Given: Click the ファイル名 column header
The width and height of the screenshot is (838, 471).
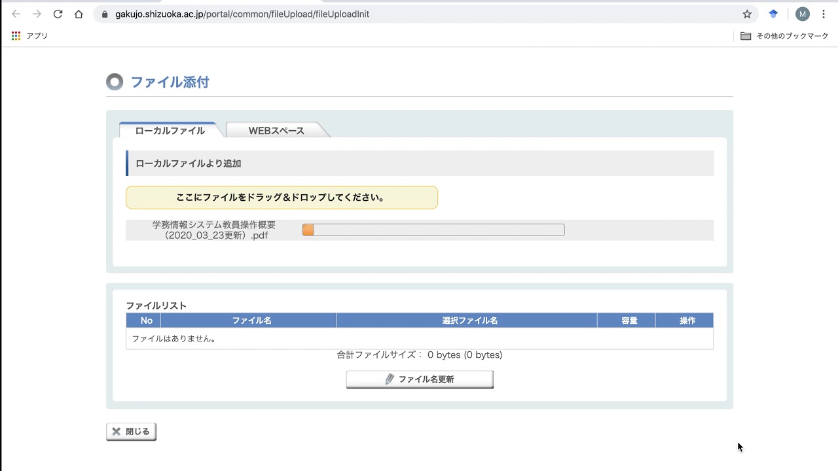Looking at the screenshot, I should click(x=249, y=321).
